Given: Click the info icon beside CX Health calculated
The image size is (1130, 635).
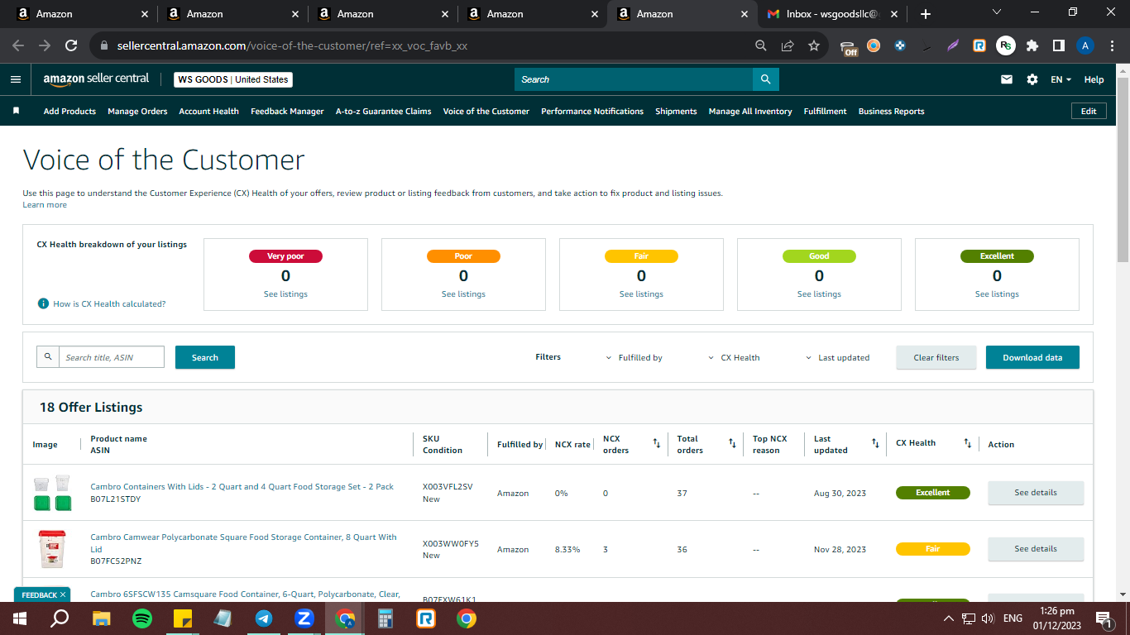Looking at the screenshot, I should (x=44, y=303).
